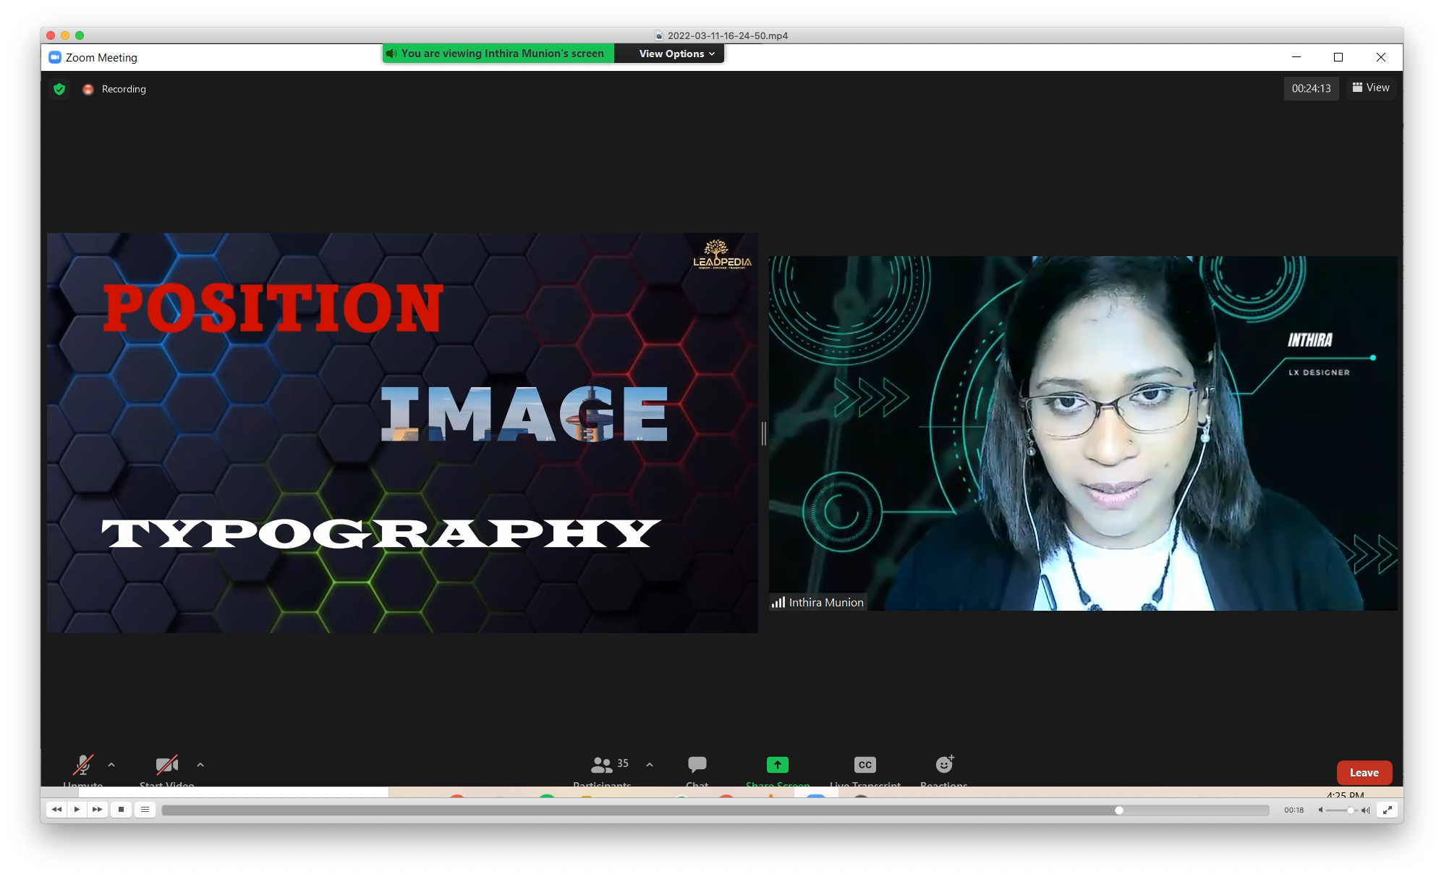This screenshot has width=1444, height=877.
Task: Click the player volume slider
Action: coord(1343,810)
